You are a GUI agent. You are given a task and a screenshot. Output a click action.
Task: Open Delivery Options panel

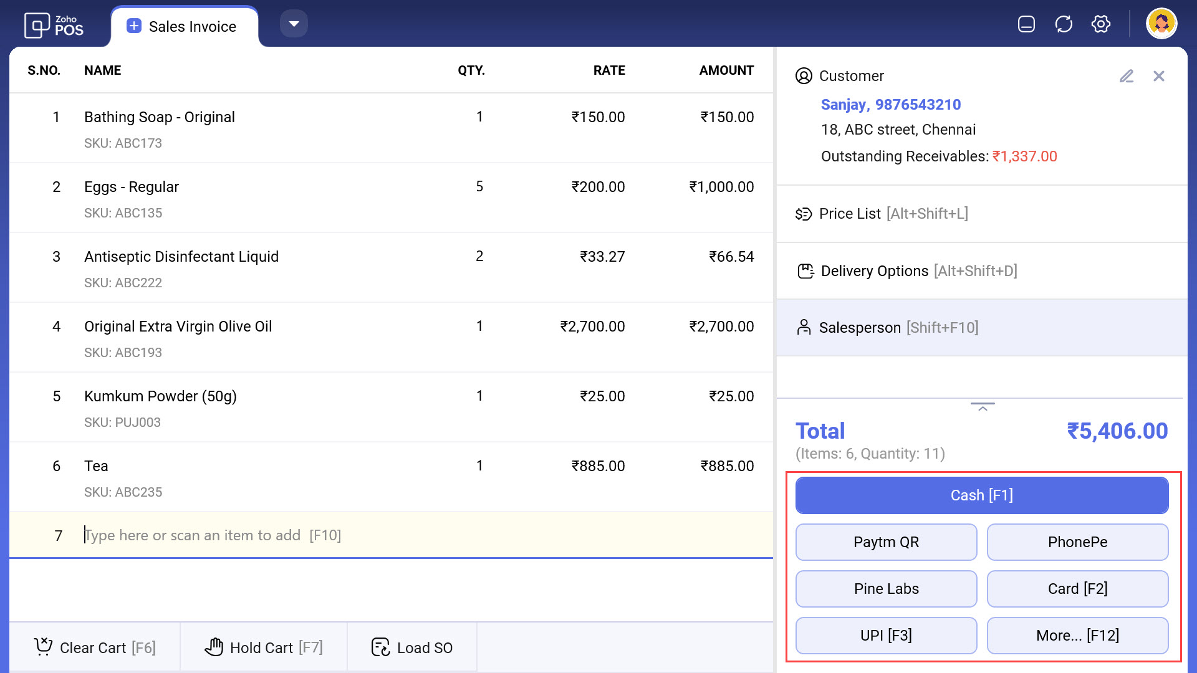pyautogui.click(x=908, y=271)
